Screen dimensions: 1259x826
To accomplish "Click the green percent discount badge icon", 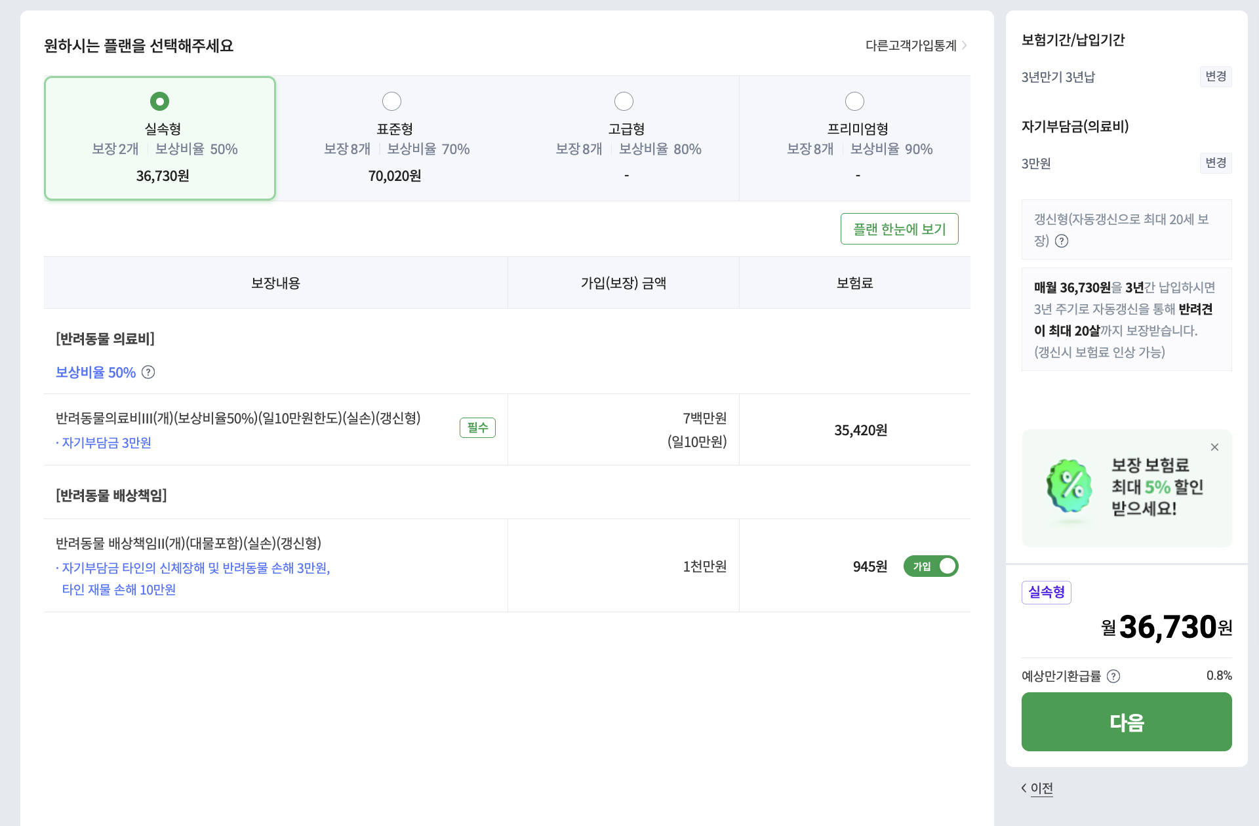I will (1069, 486).
